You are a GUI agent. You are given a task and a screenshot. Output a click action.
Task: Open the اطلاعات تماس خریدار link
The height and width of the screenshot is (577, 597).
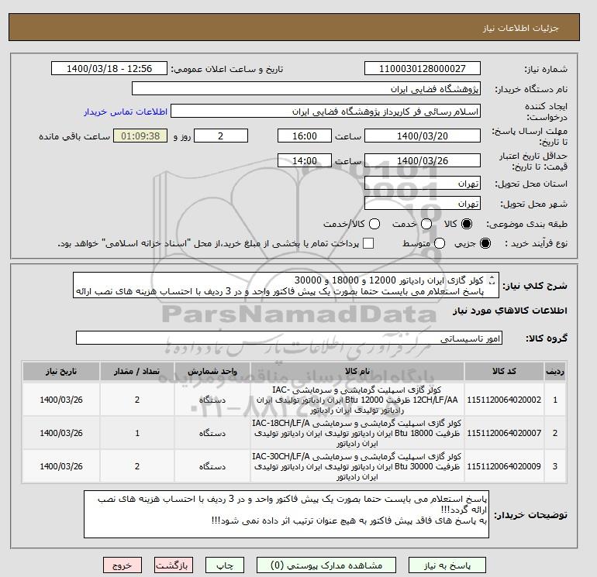[x=126, y=112]
